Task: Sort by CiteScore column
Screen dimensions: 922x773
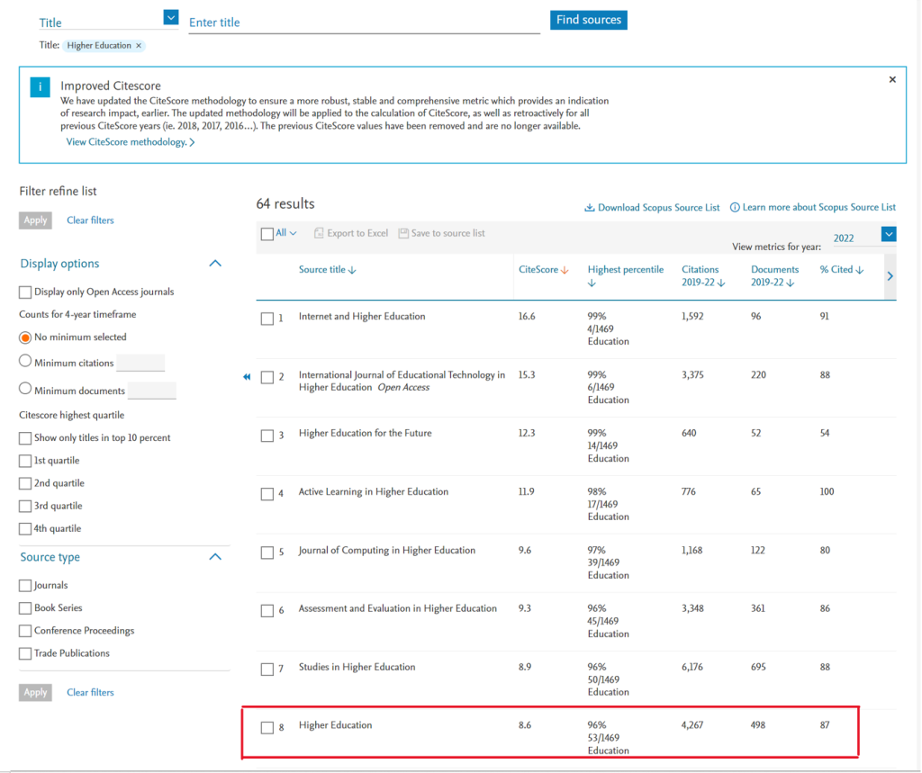Action: click(543, 270)
